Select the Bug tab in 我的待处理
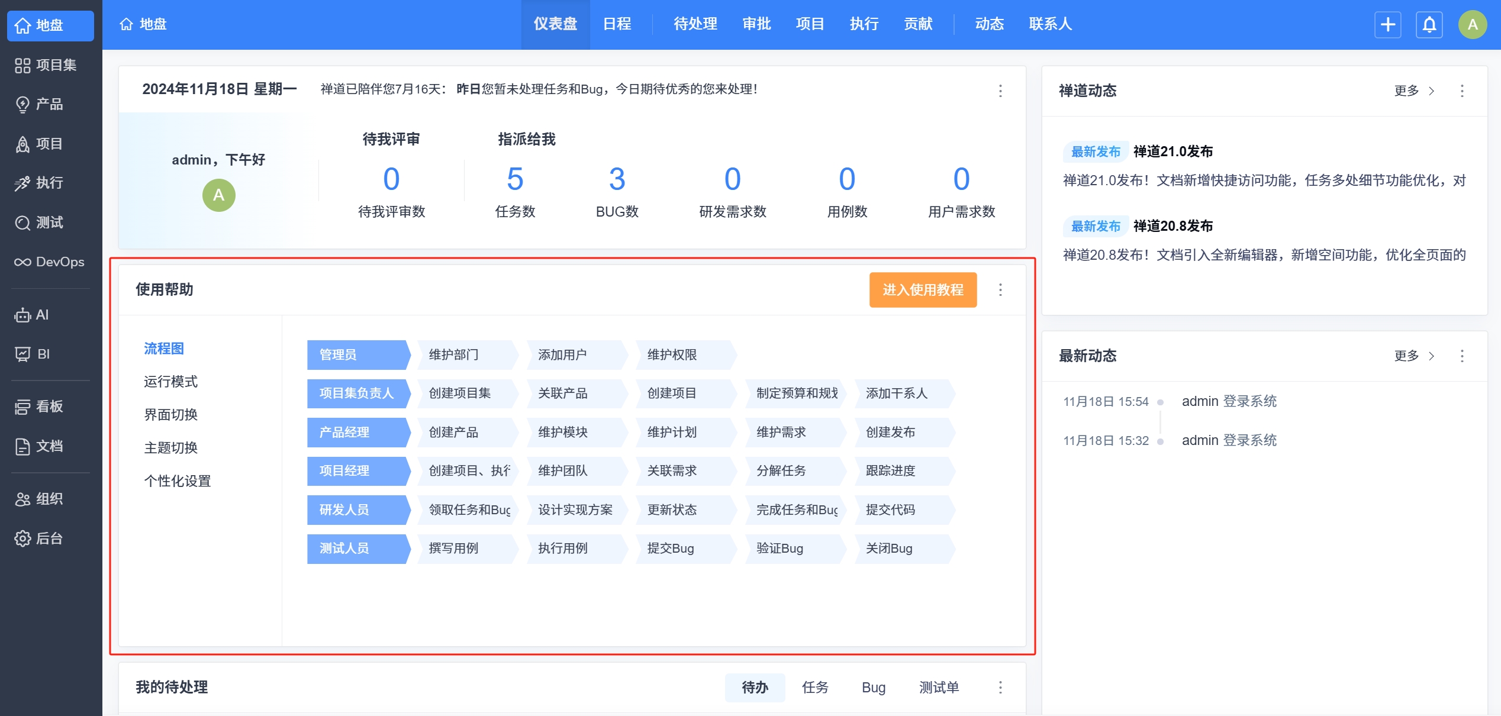Screen dimensions: 1501x716 coord(873,688)
